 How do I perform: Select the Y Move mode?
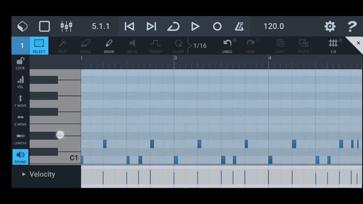click(x=20, y=101)
